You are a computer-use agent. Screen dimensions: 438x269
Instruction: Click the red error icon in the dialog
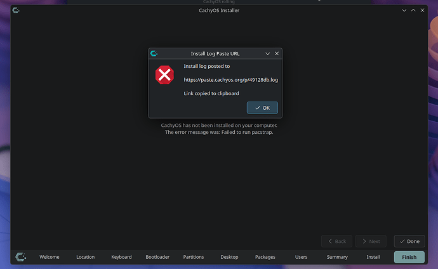tap(164, 75)
